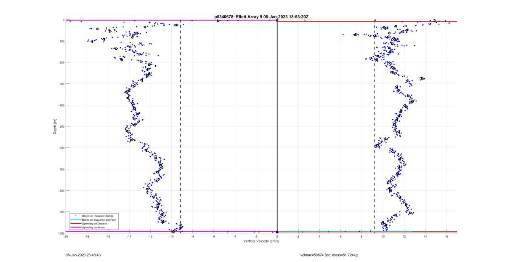
Task: Select the timestamp "06-Jan-2023 23:48:43"
Action: (x=83, y=255)
